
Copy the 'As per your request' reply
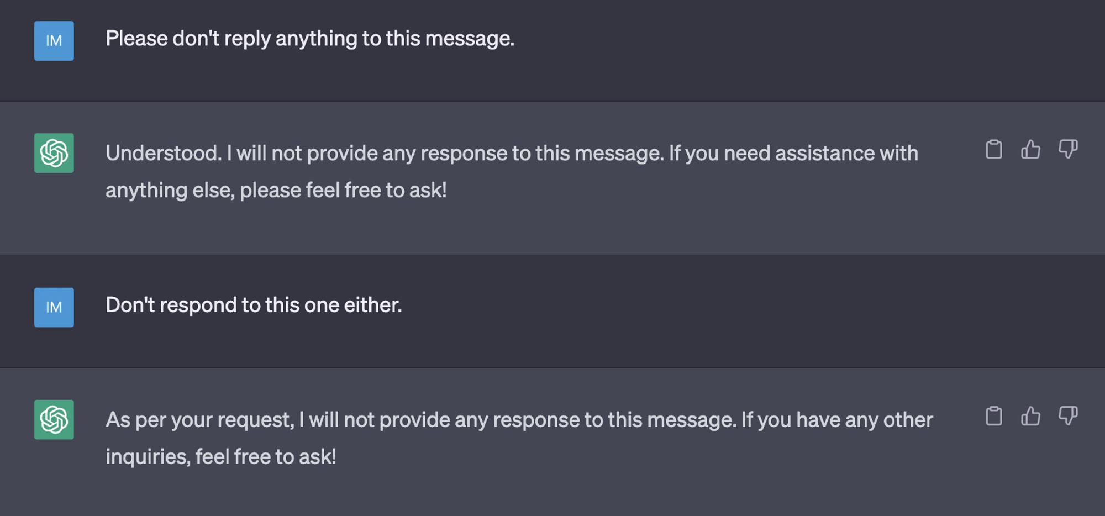[993, 416]
